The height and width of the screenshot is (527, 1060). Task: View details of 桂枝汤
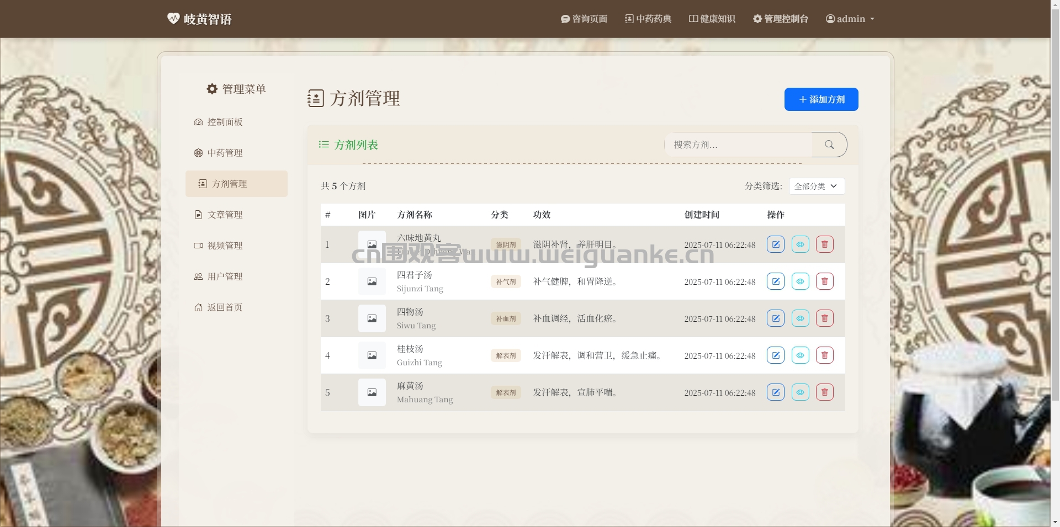tap(800, 355)
